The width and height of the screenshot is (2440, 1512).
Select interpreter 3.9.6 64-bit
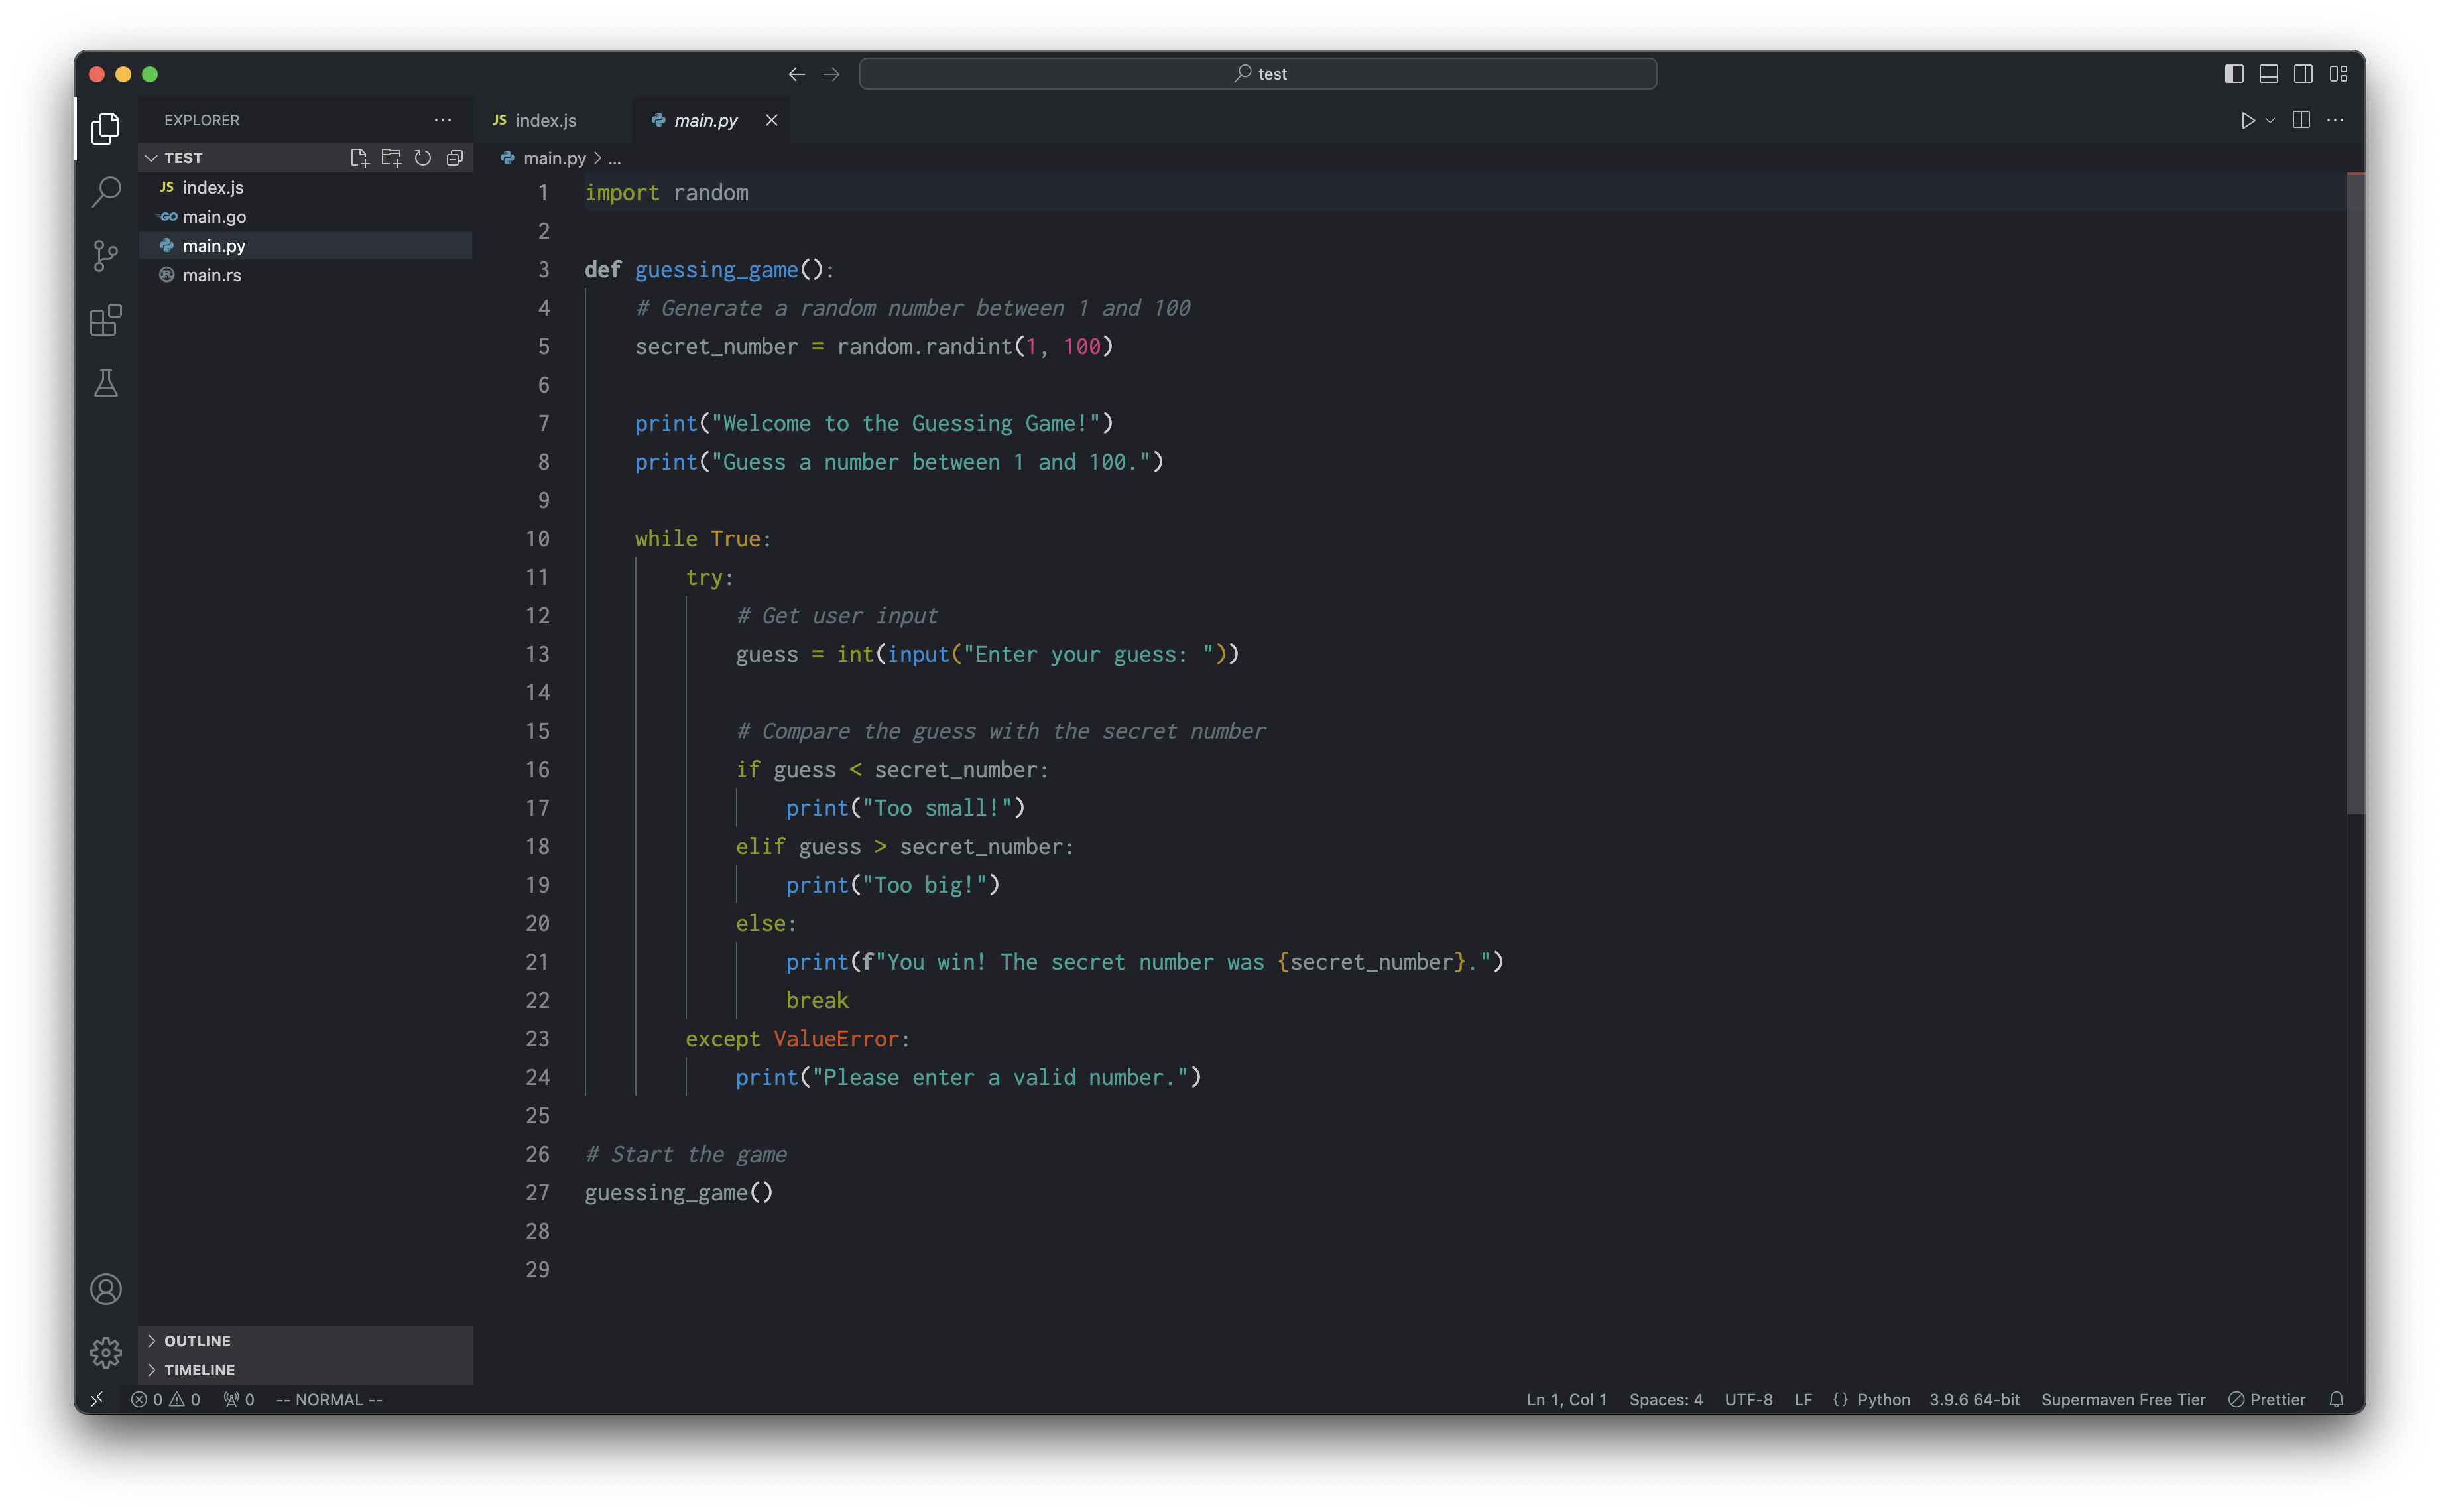pos(1974,1399)
